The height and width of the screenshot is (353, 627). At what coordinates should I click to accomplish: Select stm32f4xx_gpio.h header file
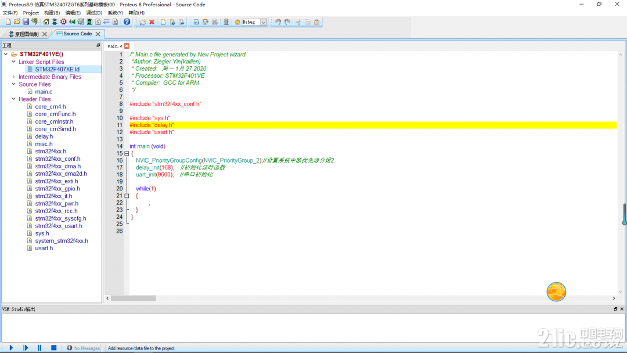[x=57, y=188]
